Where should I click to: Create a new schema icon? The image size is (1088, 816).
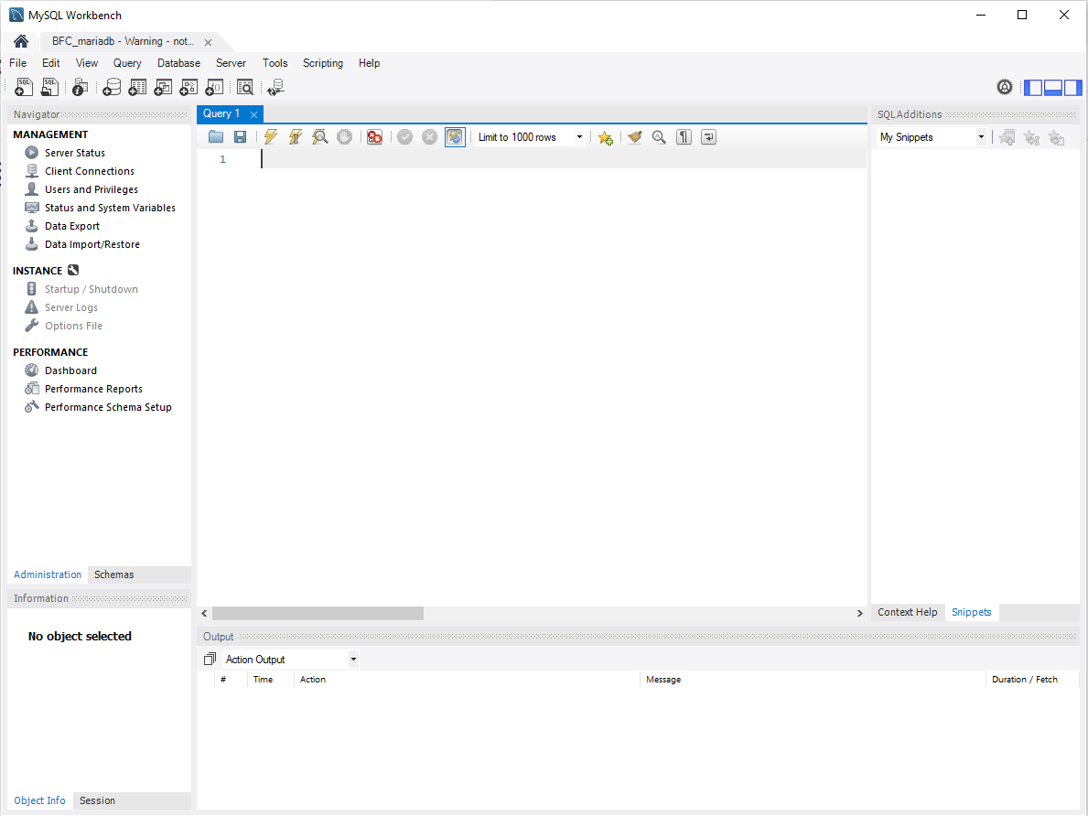[111, 88]
